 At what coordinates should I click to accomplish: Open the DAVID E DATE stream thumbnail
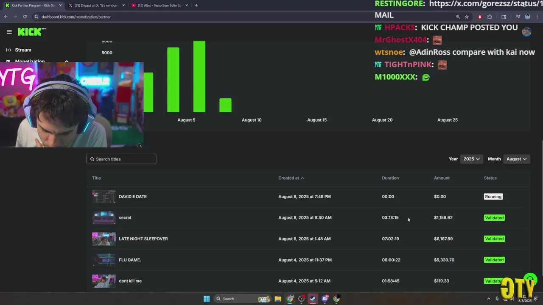tap(104, 197)
